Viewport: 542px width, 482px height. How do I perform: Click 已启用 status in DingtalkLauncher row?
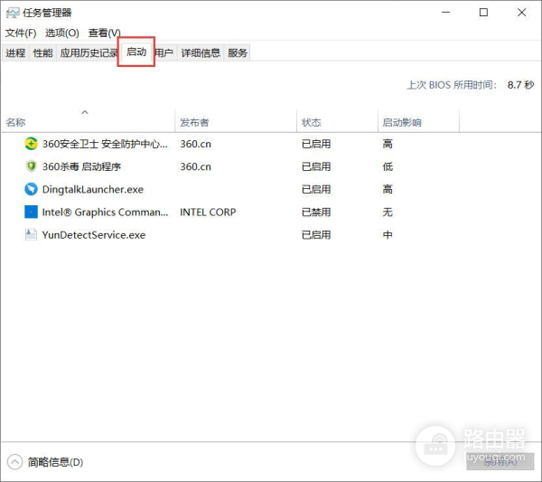point(316,189)
